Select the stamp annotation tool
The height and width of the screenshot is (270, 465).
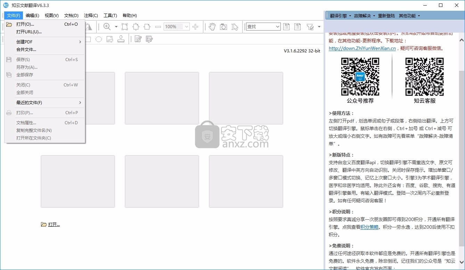pos(121,39)
